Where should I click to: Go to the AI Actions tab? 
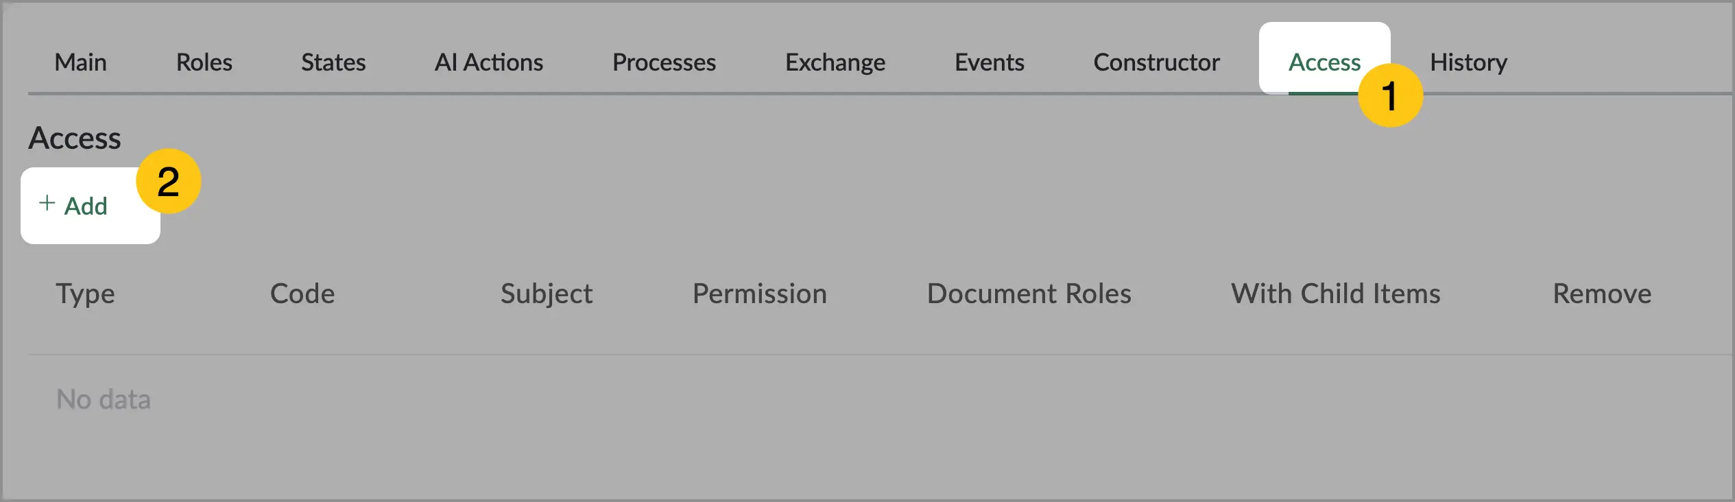coord(489,62)
